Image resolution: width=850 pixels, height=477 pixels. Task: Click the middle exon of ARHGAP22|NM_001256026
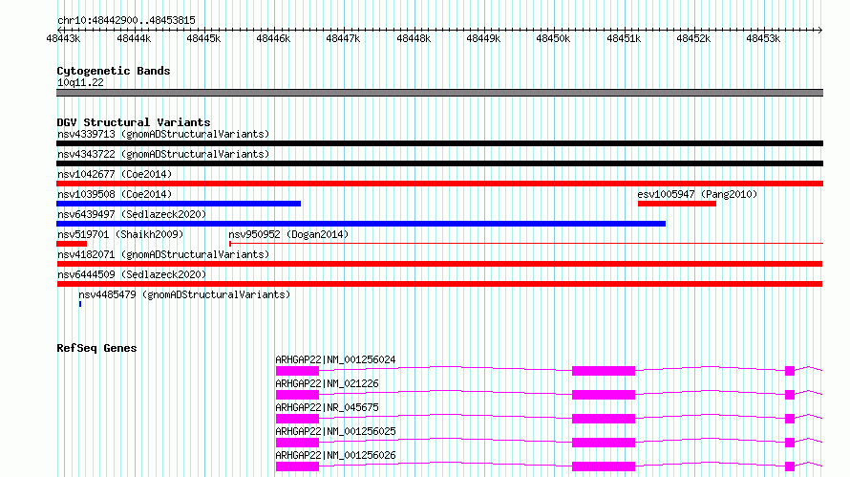(x=604, y=466)
